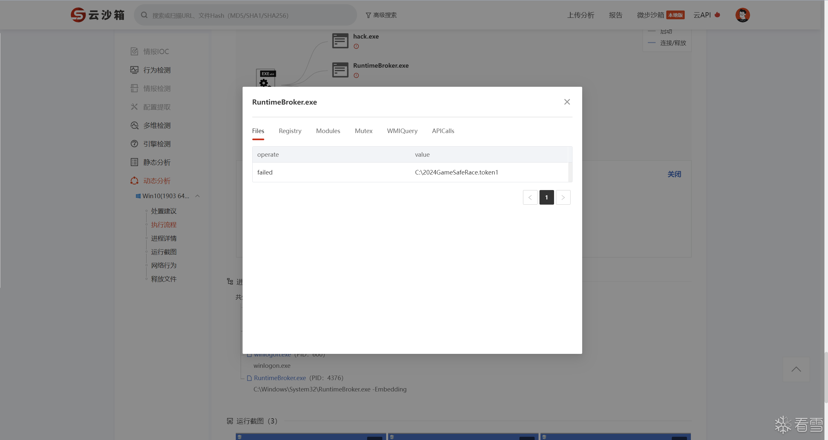Image resolution: width=828 pixels, height=440 pixels.
Task: Click the hack.exe process node icon
Action: (x=340, y=41)
